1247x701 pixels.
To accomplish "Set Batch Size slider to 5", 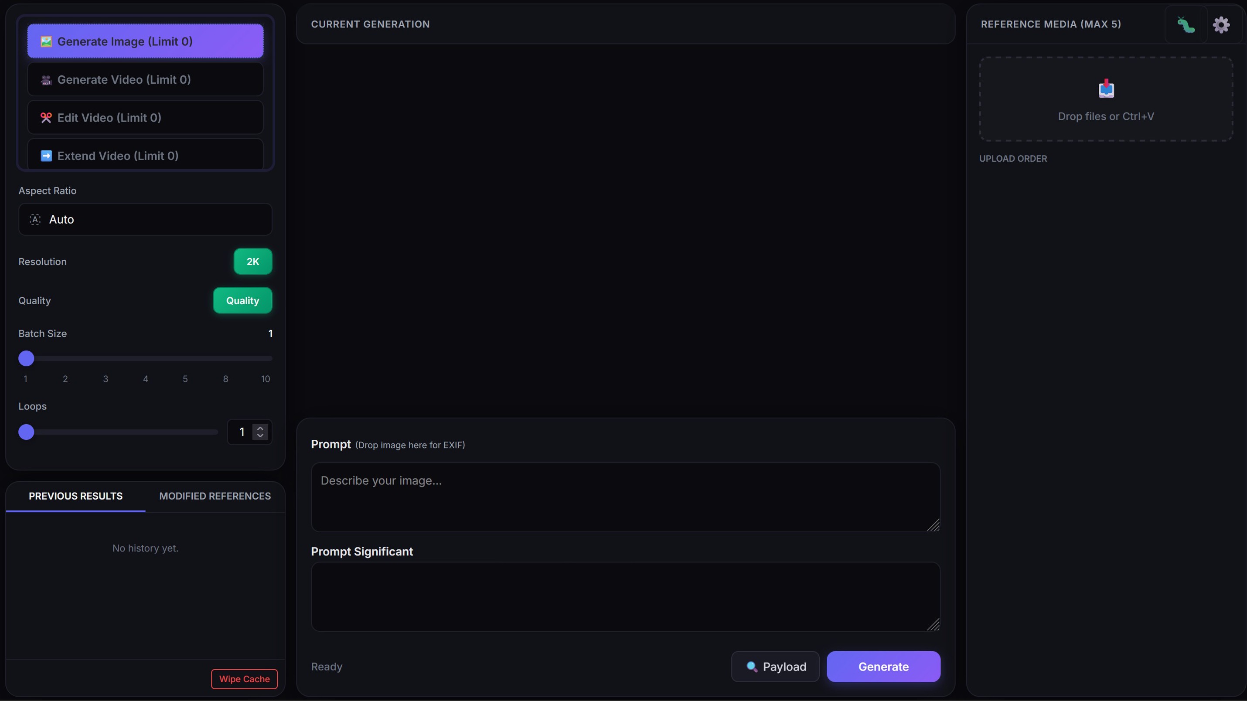I will pyautogui.click(x=185, y=359).
